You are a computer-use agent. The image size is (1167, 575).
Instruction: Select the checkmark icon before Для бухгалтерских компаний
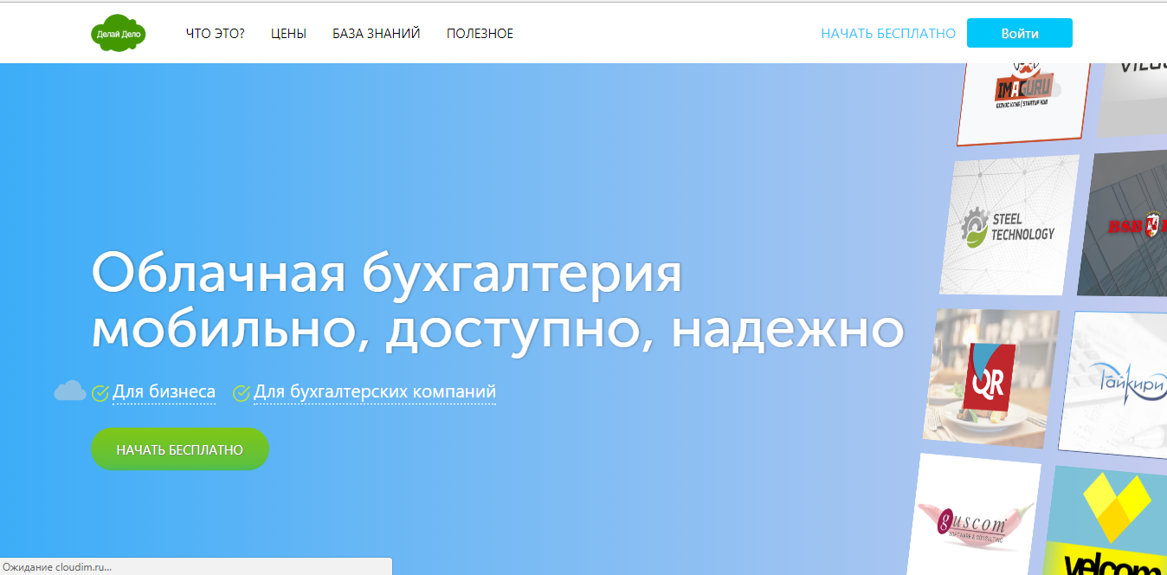pyautogui.click(x=241, y=391)
